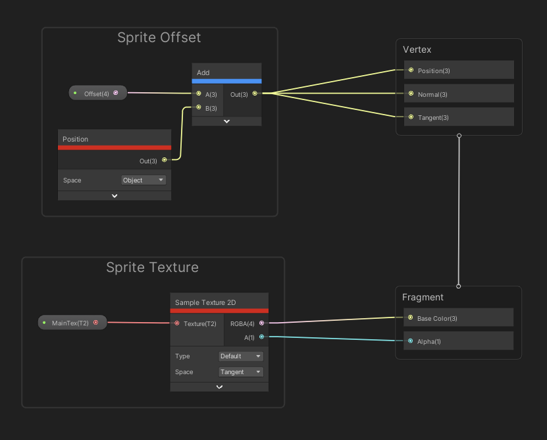
Task: Collapse the Position node with its chevron
Action: [114, 195]
